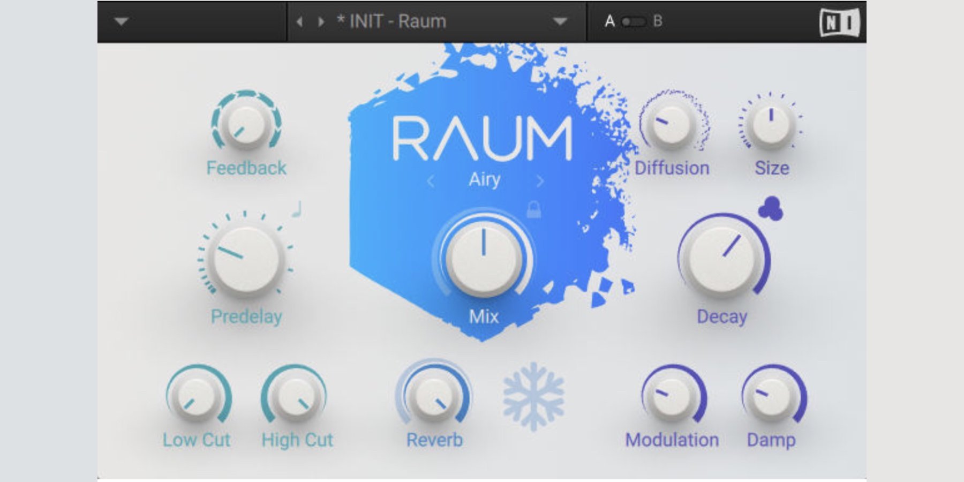Open the preset list dropdown arrow
Viewport: 964px width, 482px height.
[x=560, y=22]
